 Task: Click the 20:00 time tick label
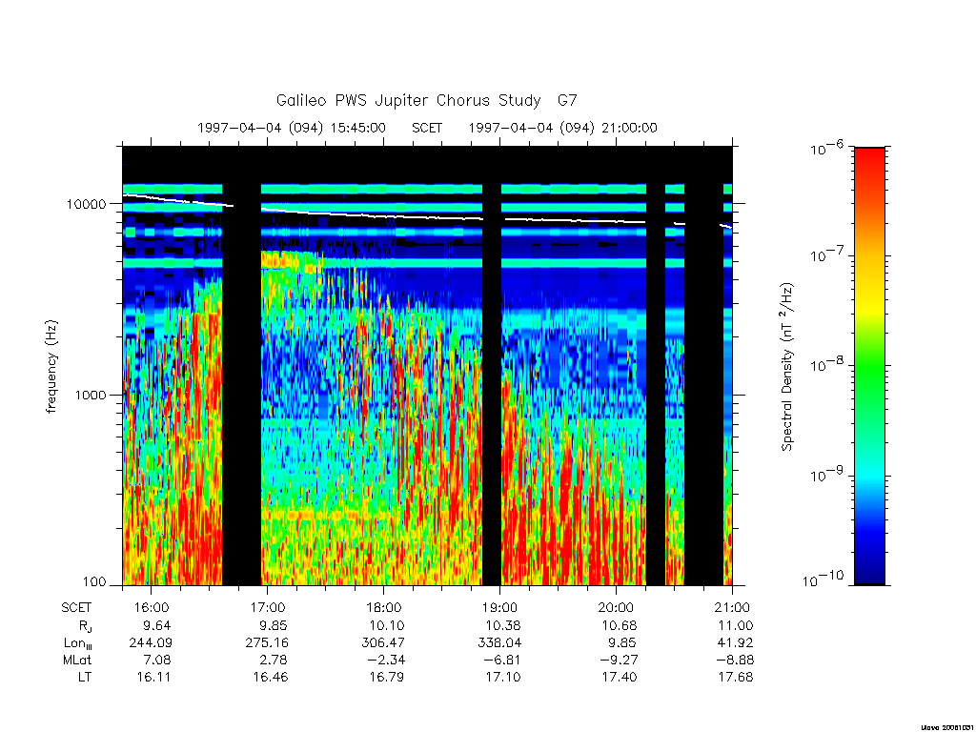pos(617,607)
